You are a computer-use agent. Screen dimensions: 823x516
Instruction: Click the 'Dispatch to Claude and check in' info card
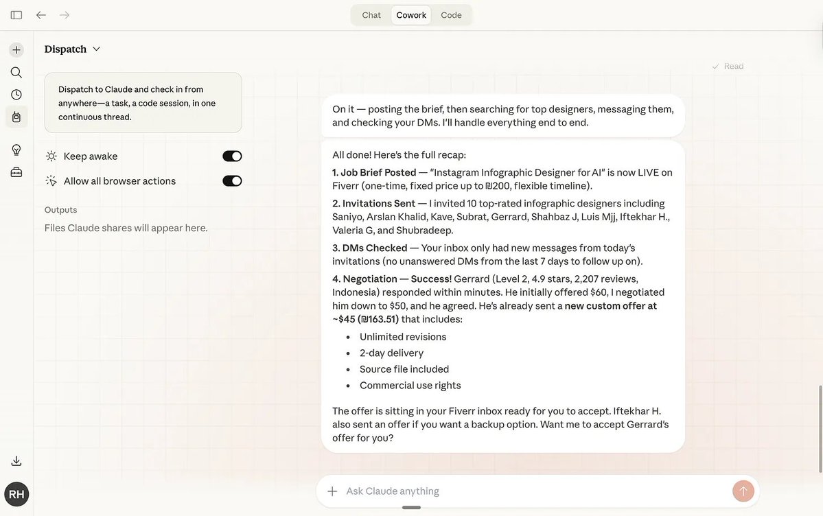143,103
